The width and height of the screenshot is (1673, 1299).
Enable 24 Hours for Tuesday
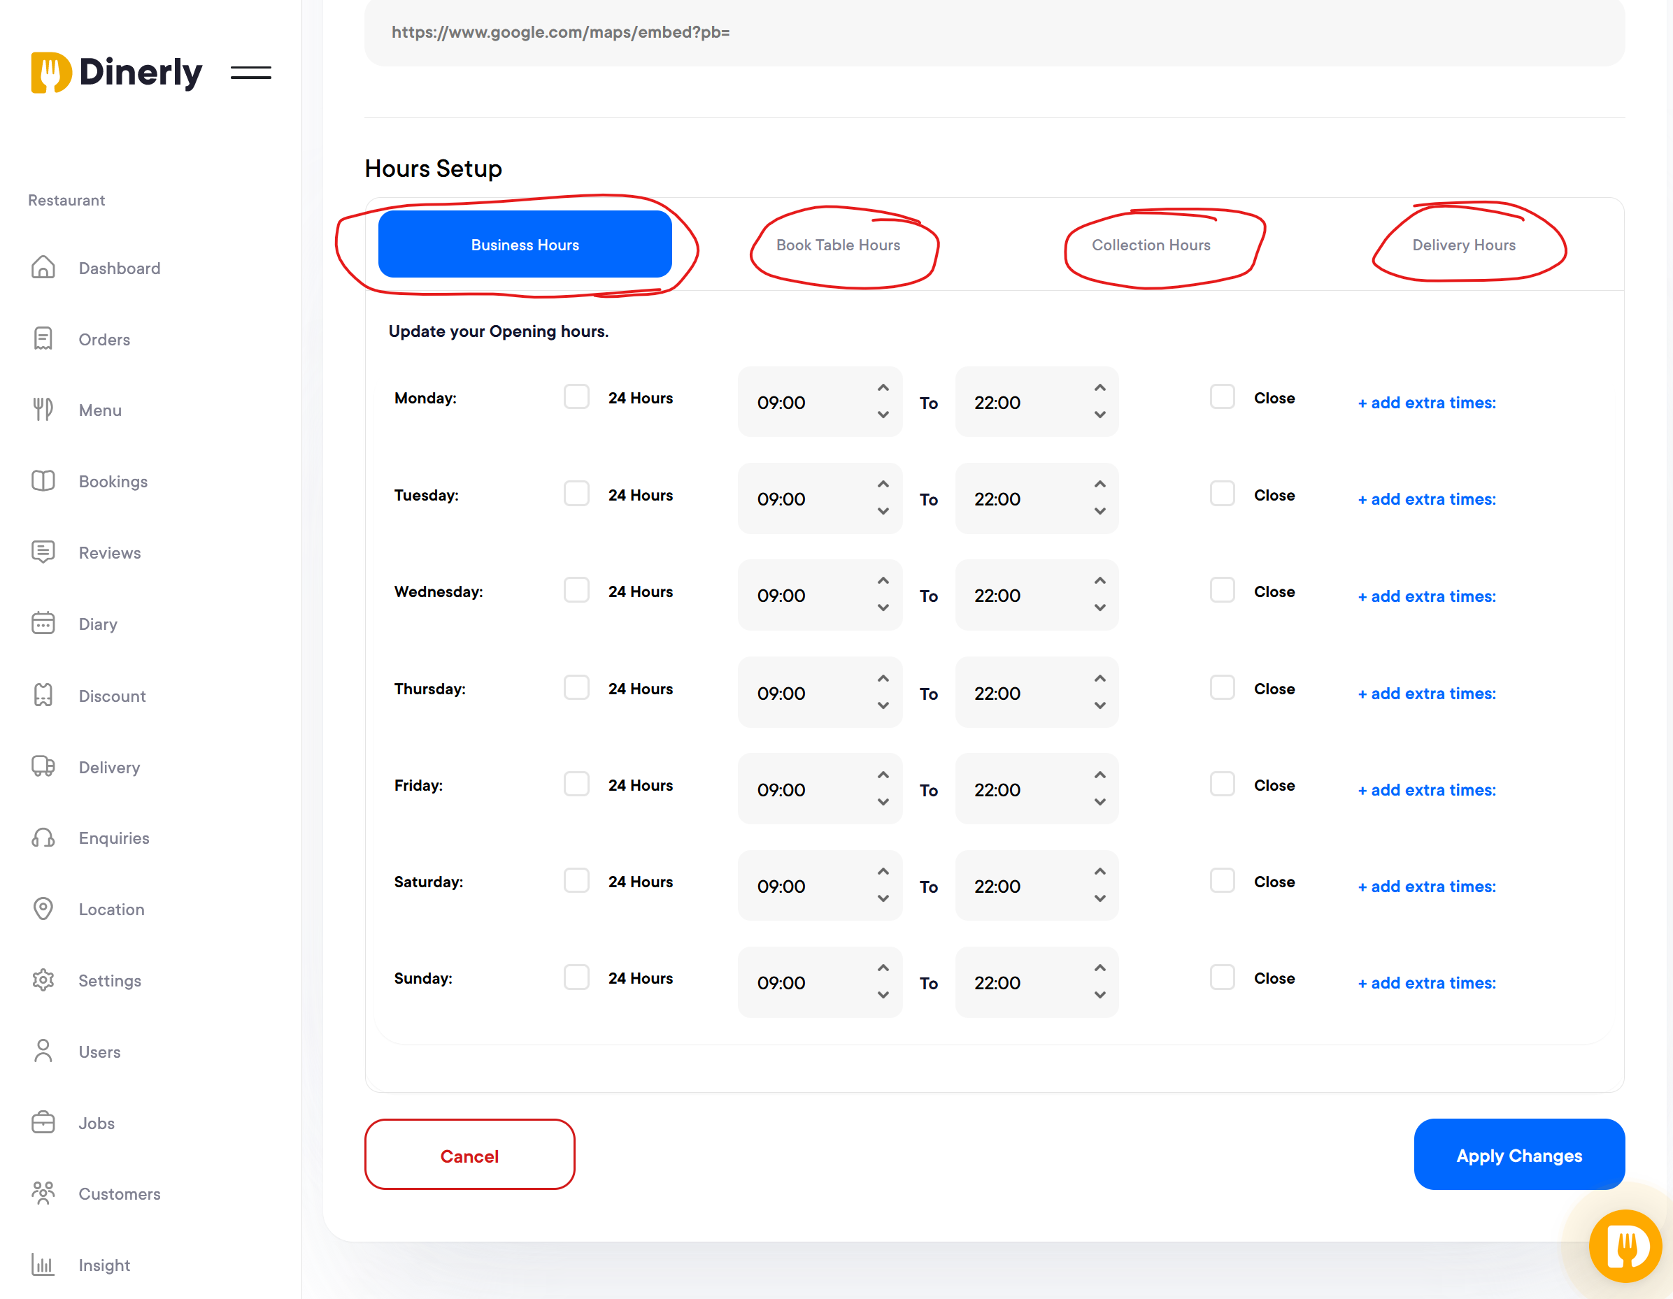[576, 494]
